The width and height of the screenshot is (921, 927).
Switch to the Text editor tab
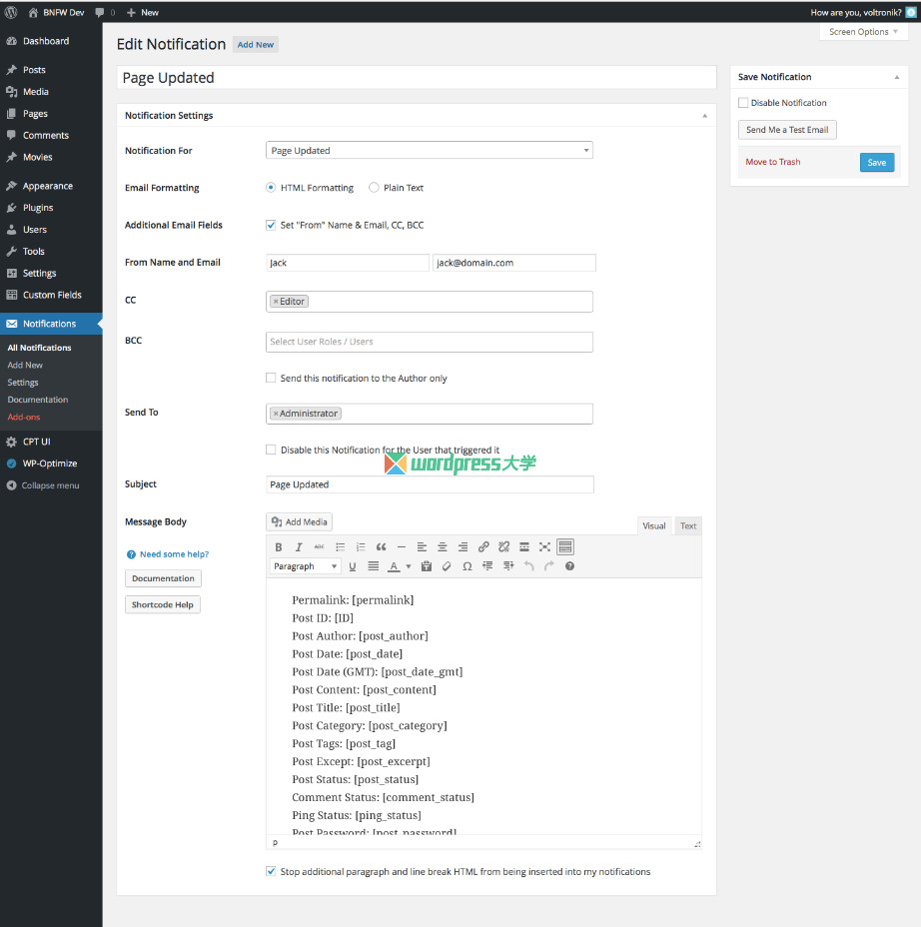pos(688,526)
